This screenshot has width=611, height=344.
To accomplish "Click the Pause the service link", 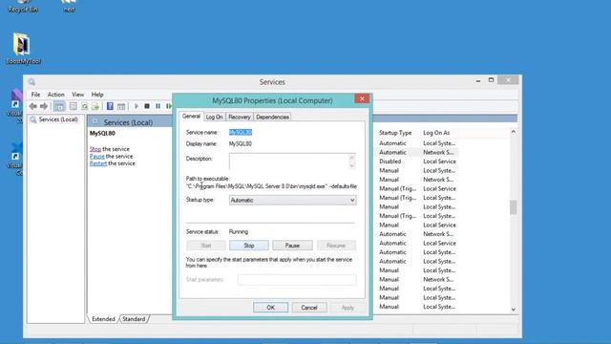I will pos(97,156).
